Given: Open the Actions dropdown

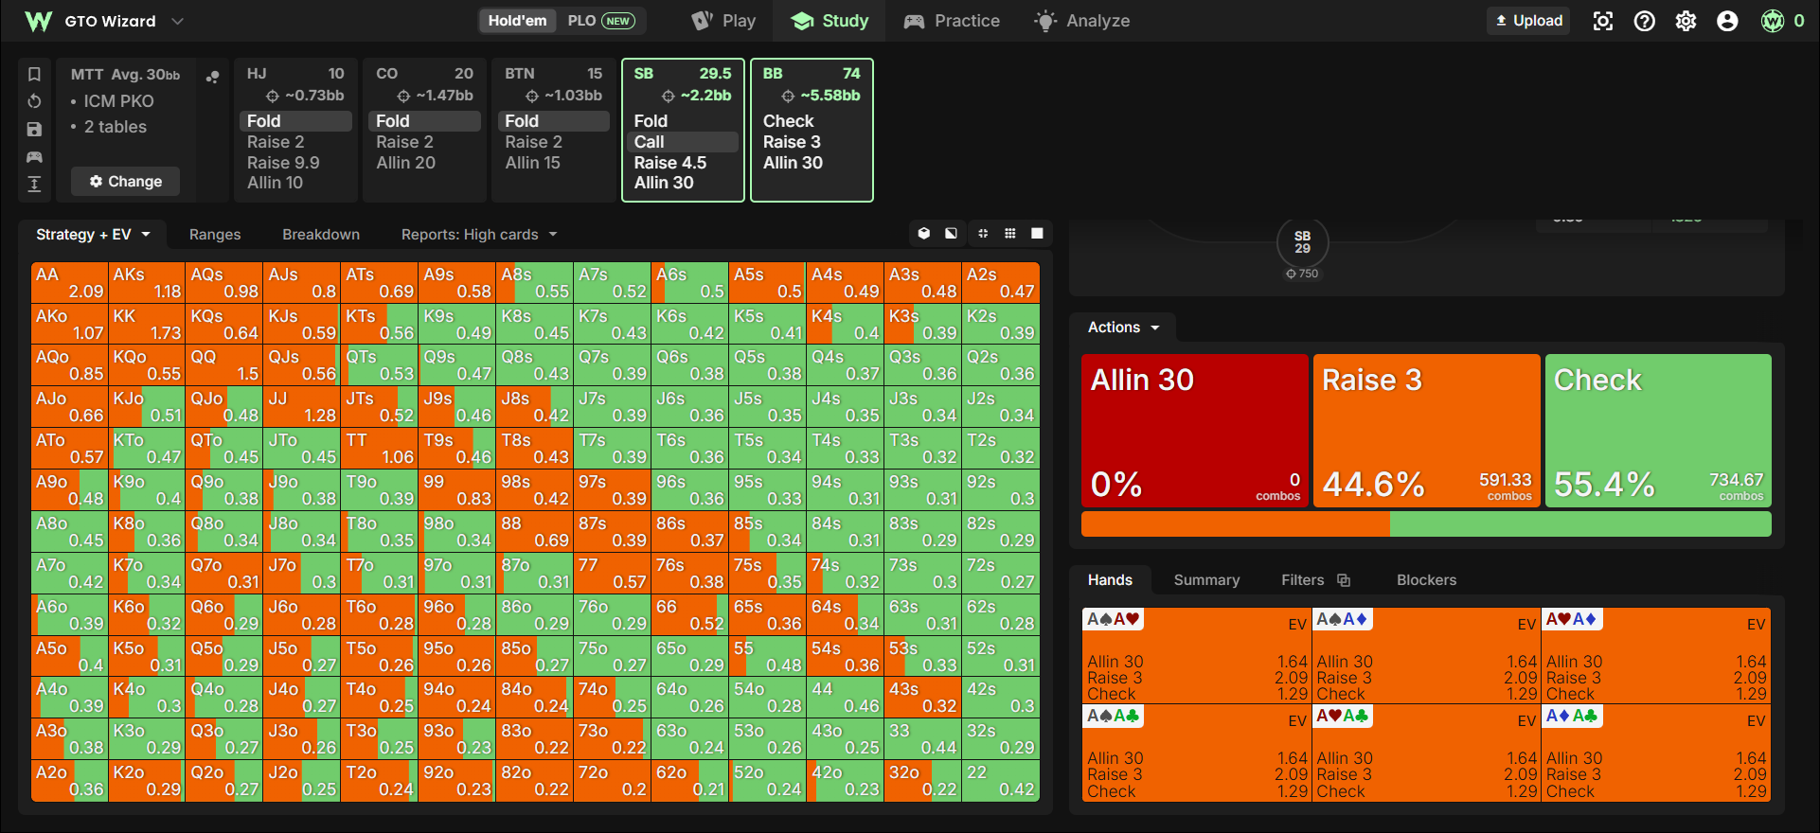Looking at the screenshot, I should 1123,328.
